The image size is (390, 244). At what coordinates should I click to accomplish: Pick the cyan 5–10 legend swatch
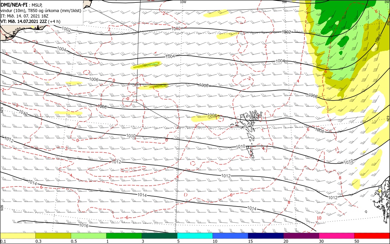195,236
